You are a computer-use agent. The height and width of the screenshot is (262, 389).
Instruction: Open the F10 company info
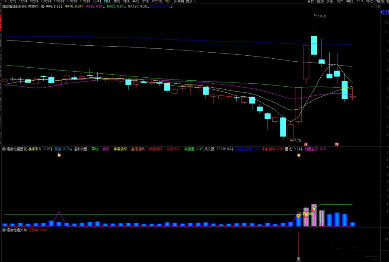(359, 2)
